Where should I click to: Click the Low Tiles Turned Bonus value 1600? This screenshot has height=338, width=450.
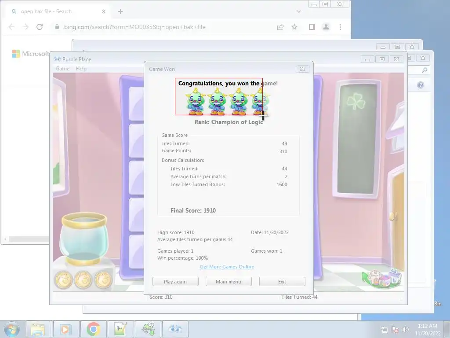(x=282, y=184)
